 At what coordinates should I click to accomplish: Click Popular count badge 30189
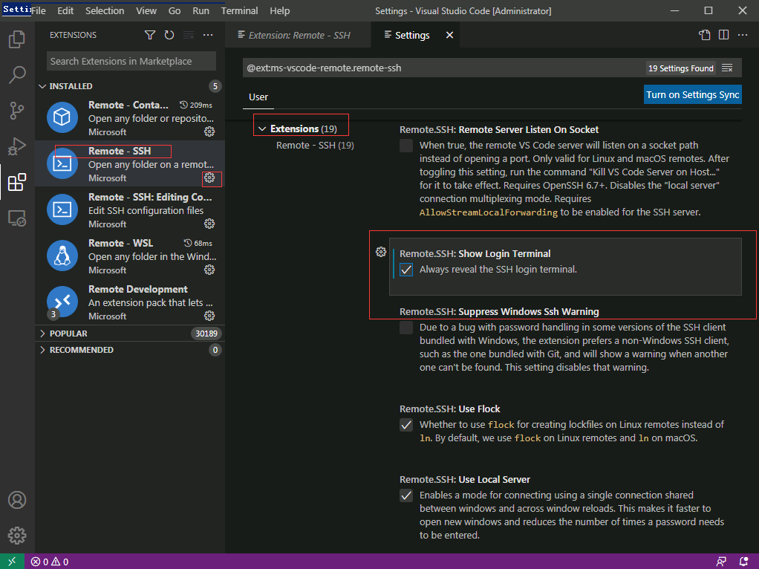pyautogui.click(x=206, y=334)
